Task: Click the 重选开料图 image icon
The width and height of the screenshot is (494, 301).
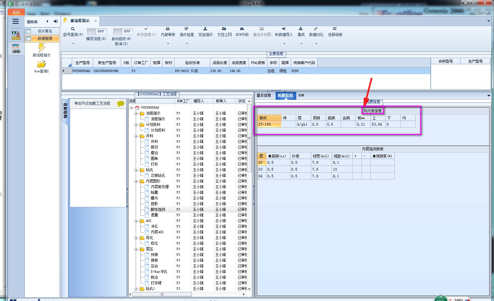Action: coord(262,29)
